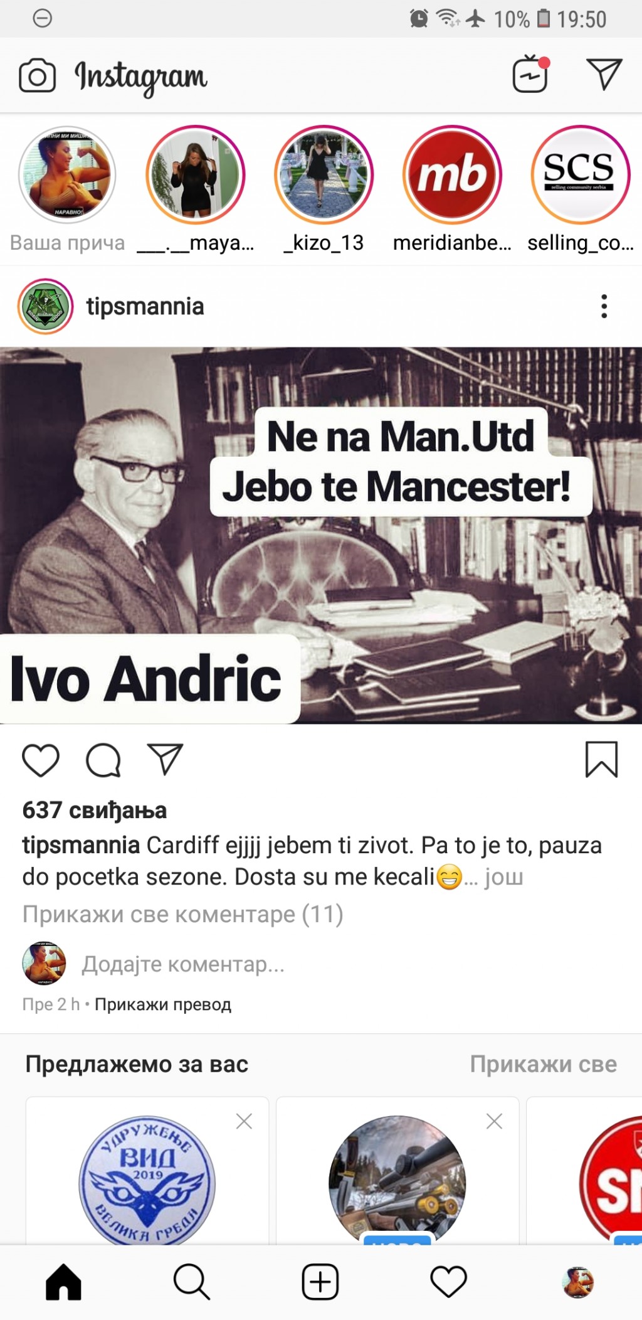642x1320 pixels.
Task: Like the tipsmannia post with the heart
Action: click(41, 760)
